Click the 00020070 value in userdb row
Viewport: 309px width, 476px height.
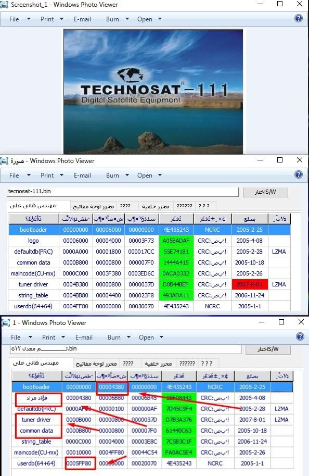click(144, 464)
